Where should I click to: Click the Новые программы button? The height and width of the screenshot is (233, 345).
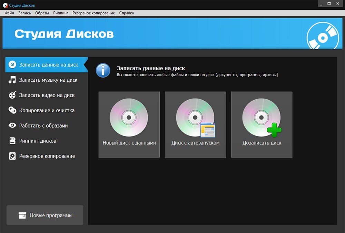click(x=45, y=215)
